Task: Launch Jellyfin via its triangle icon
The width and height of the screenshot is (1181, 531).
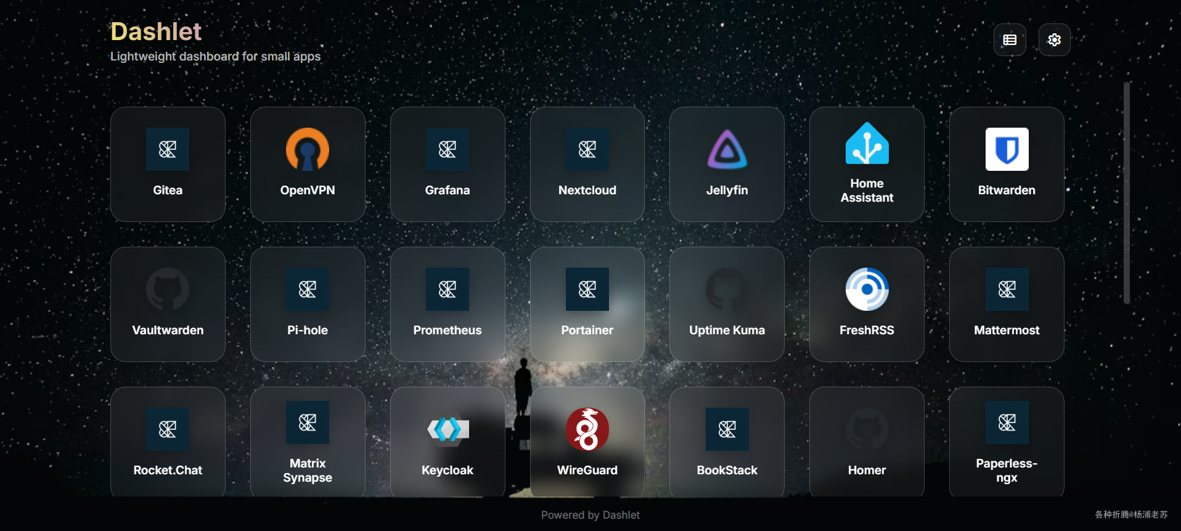Action: [727, 149]
